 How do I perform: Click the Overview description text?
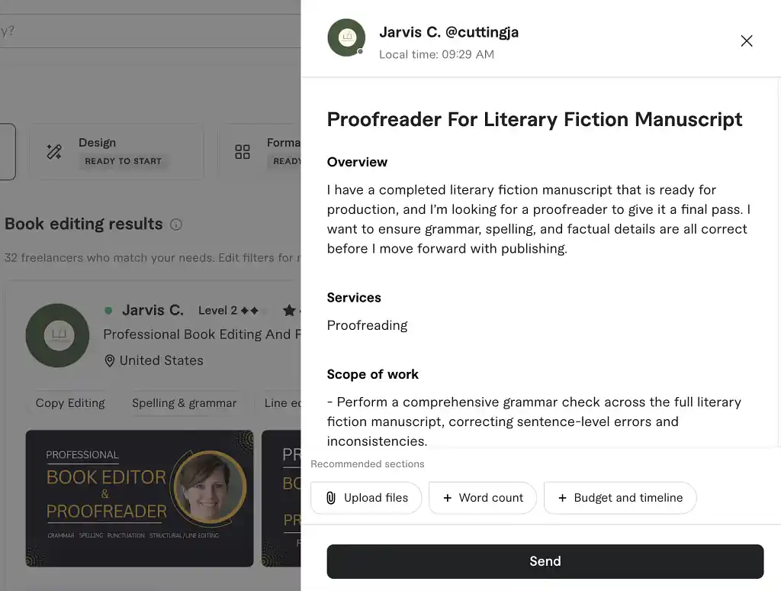pyautogui.click(x=538, y=219)
